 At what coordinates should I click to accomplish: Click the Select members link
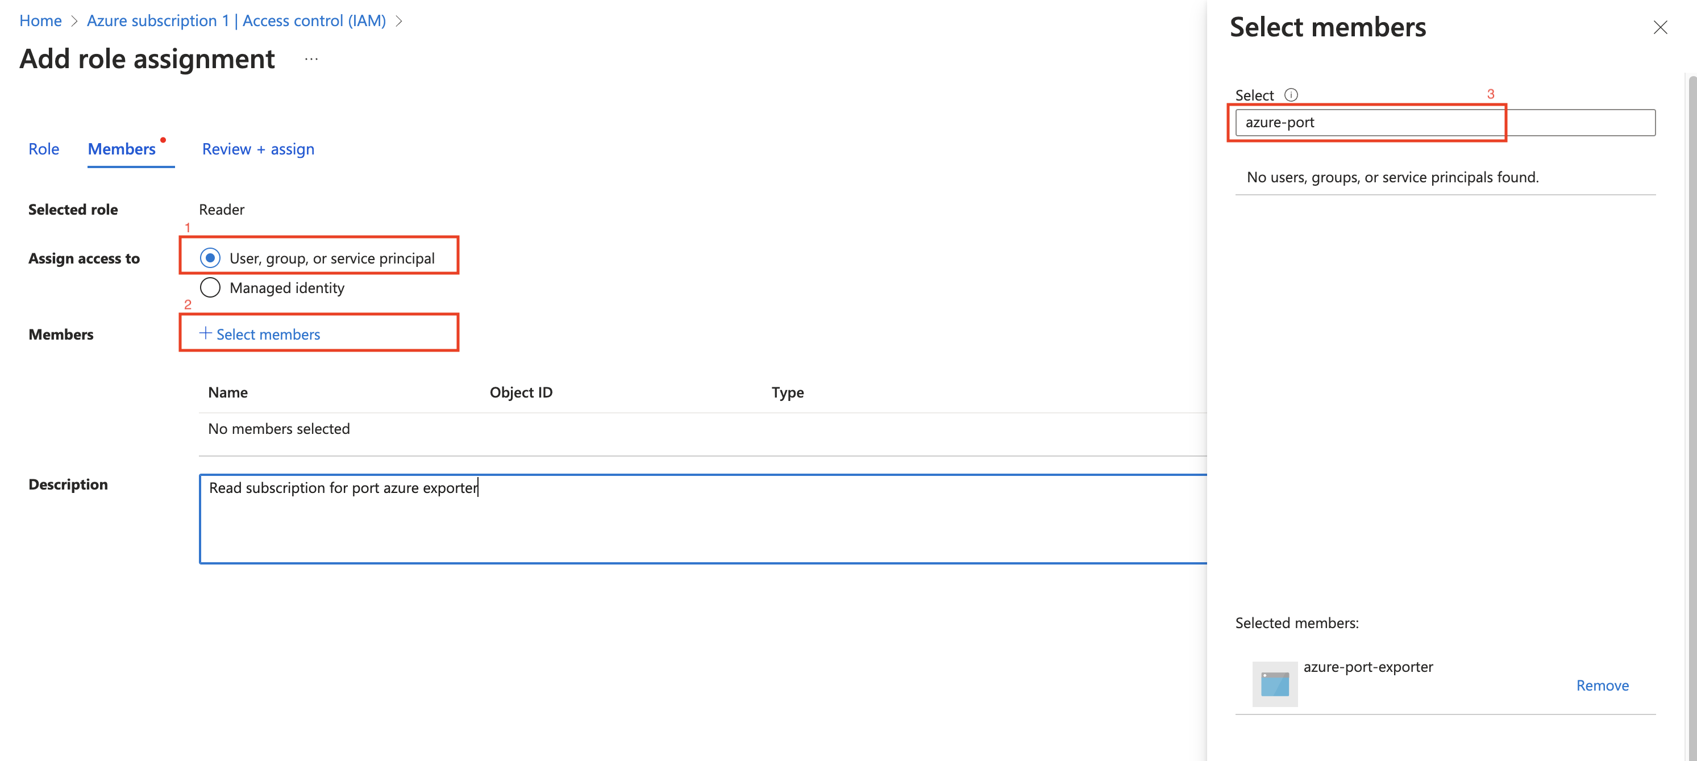tap(268, 334)
